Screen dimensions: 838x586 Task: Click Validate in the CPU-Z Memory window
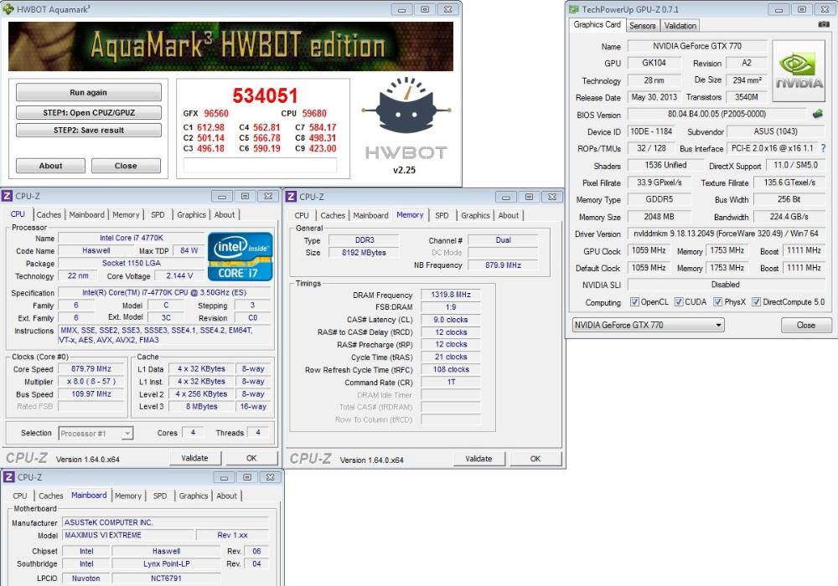[478, 459]
